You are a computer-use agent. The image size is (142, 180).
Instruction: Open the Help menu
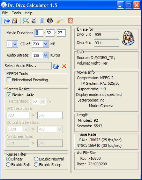pos(29,13)
